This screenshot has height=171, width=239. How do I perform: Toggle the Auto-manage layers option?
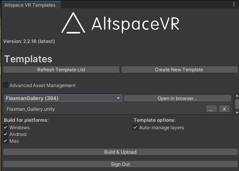click(136, 127)
